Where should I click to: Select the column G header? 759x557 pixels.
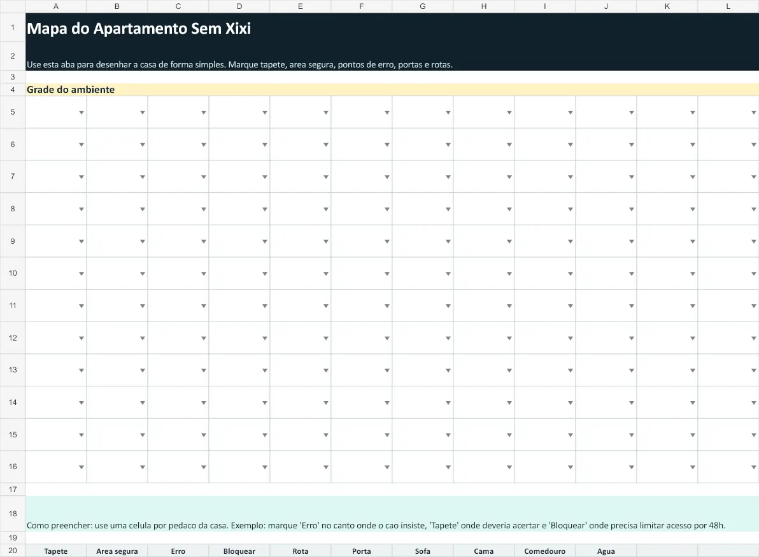pyautogui.click(x=423, y=6)
